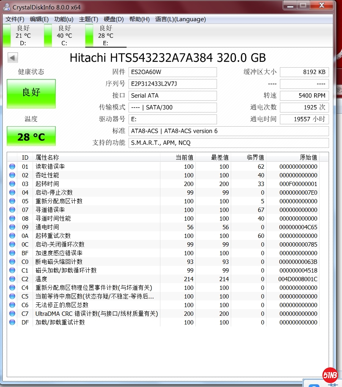Switch to disk D: tab showing 21 °C

pyautogui.click(x=23, y=35)
